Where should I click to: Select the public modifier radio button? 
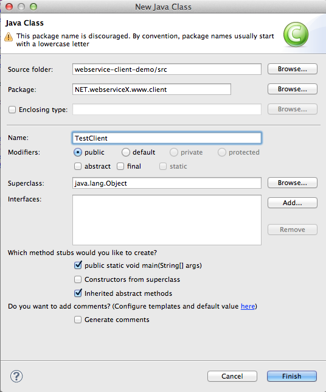pos(78,152)
